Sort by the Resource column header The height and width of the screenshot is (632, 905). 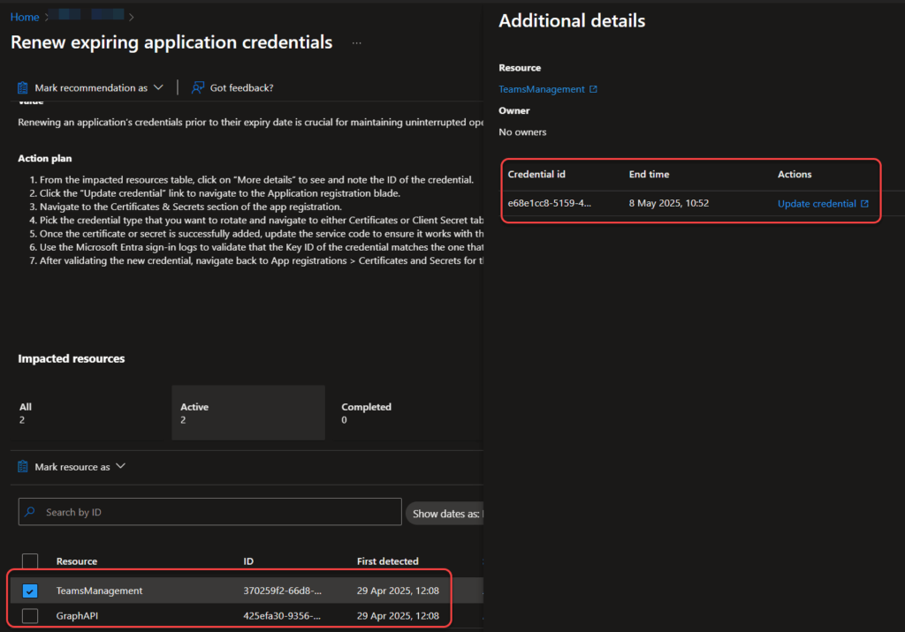coord(77,561)
